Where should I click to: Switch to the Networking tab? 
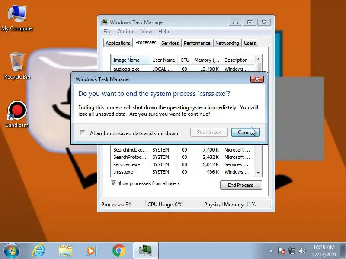tap(227, 43)
